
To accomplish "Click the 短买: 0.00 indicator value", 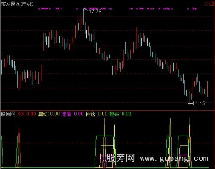I will point(120,114).
